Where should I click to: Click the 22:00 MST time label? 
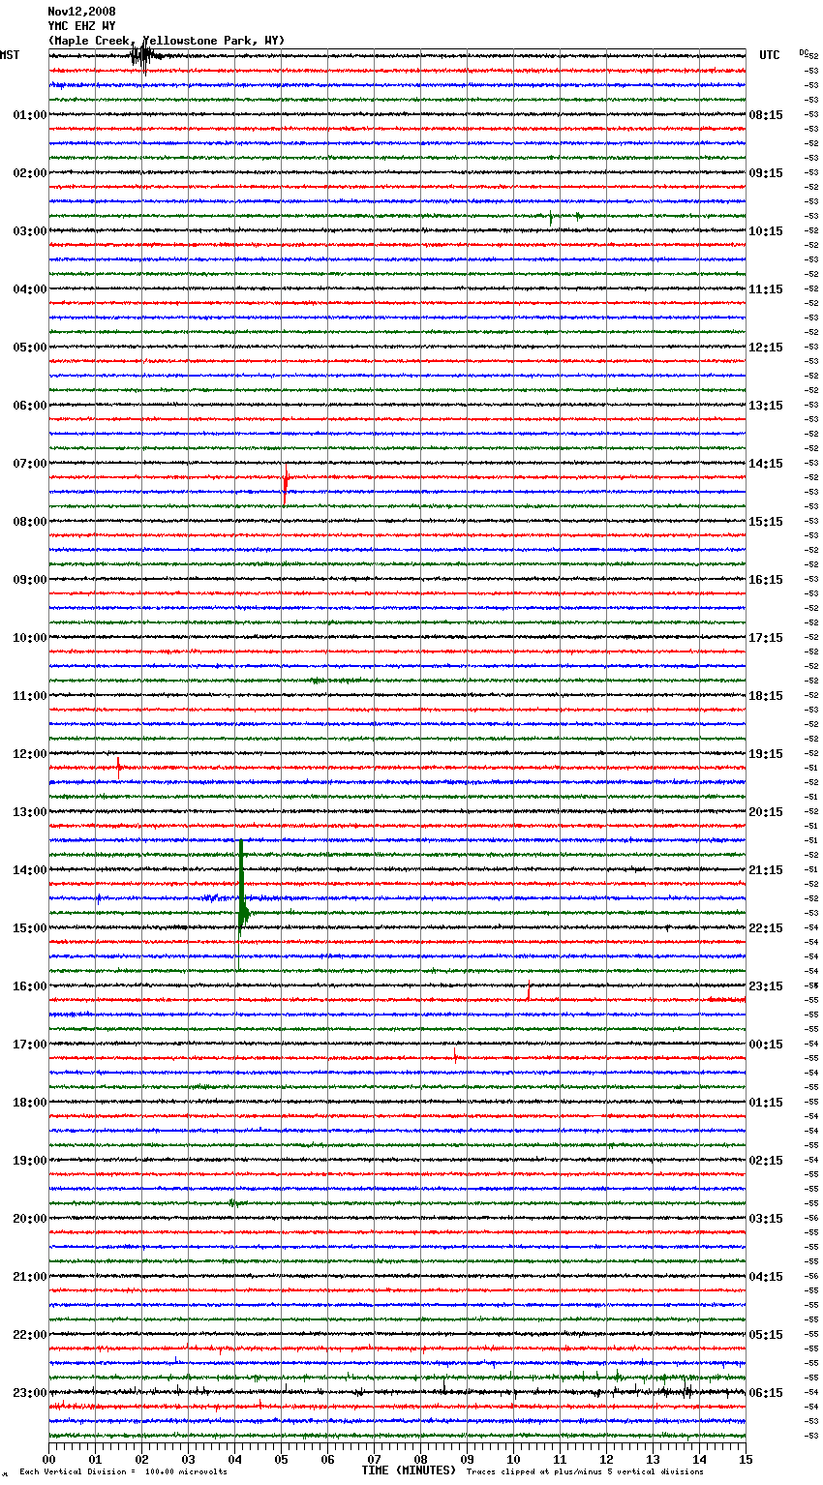pos(30,1335)
